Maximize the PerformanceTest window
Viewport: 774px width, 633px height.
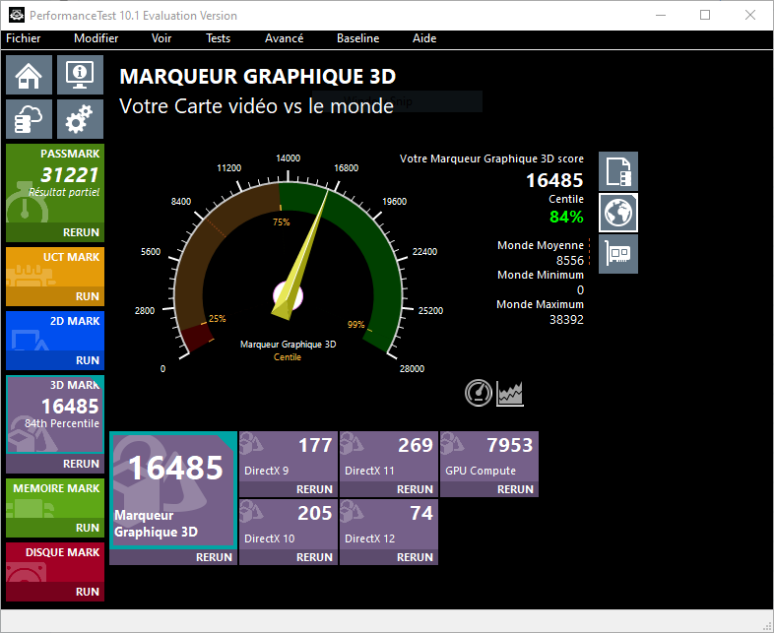[705, 16]
